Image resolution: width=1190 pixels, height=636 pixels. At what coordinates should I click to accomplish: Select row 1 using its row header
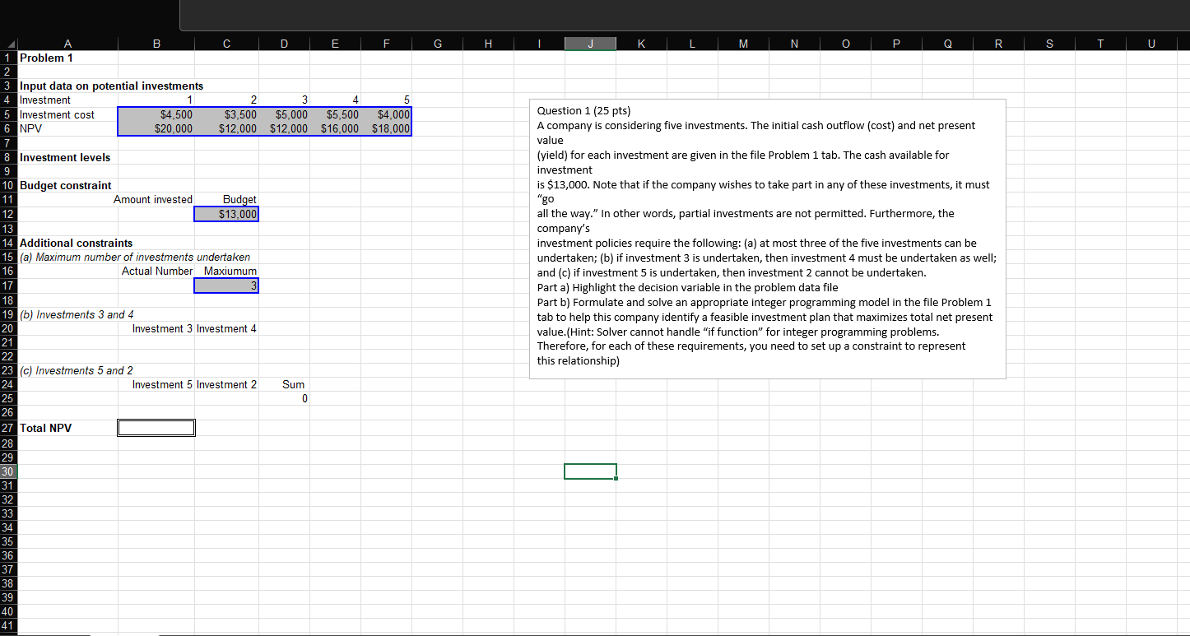7,58
